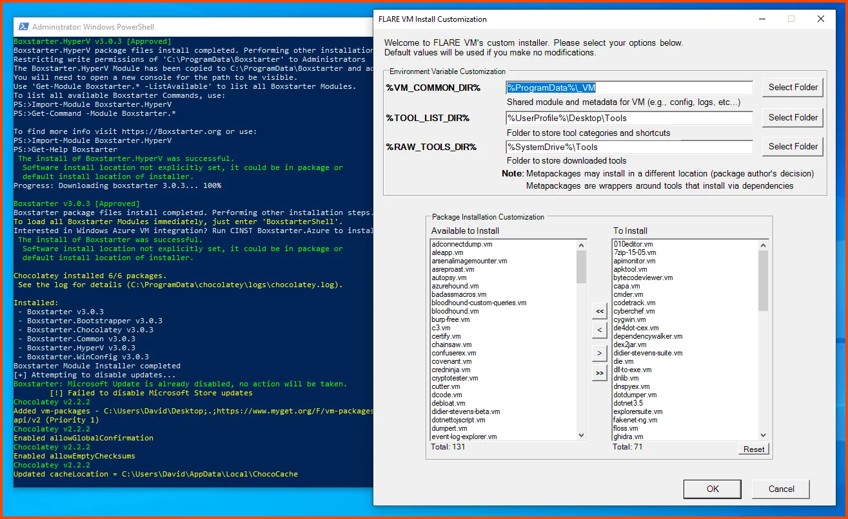
Task: Click the PowerShell icon in the title bar
Action: 23,27
